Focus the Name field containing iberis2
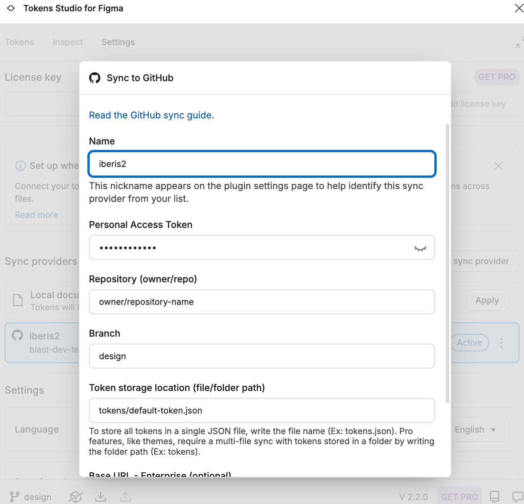The image size is (524, 504). click(x=262, y=164)
